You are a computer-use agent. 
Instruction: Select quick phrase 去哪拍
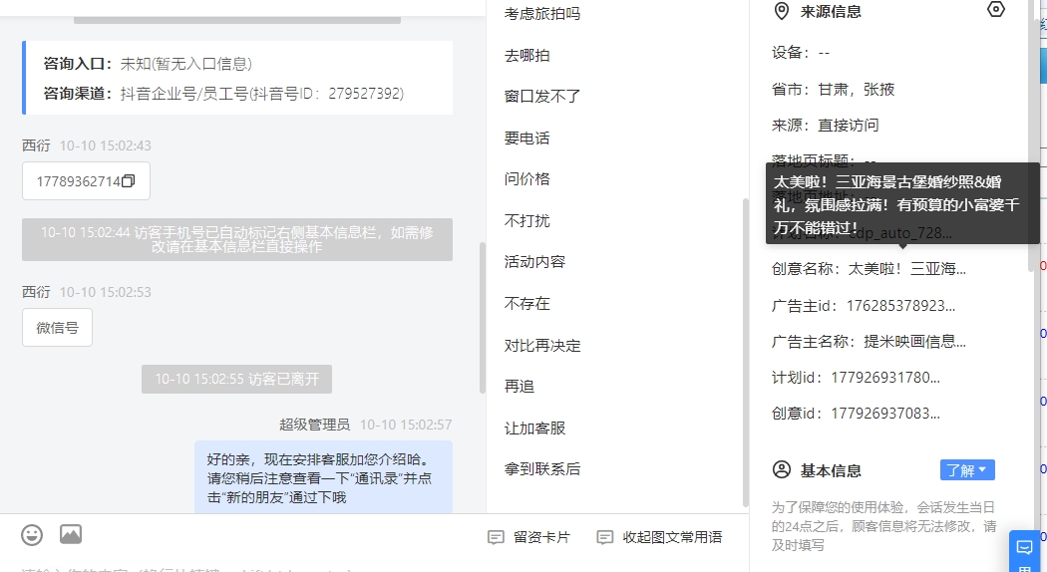(526, 56)
